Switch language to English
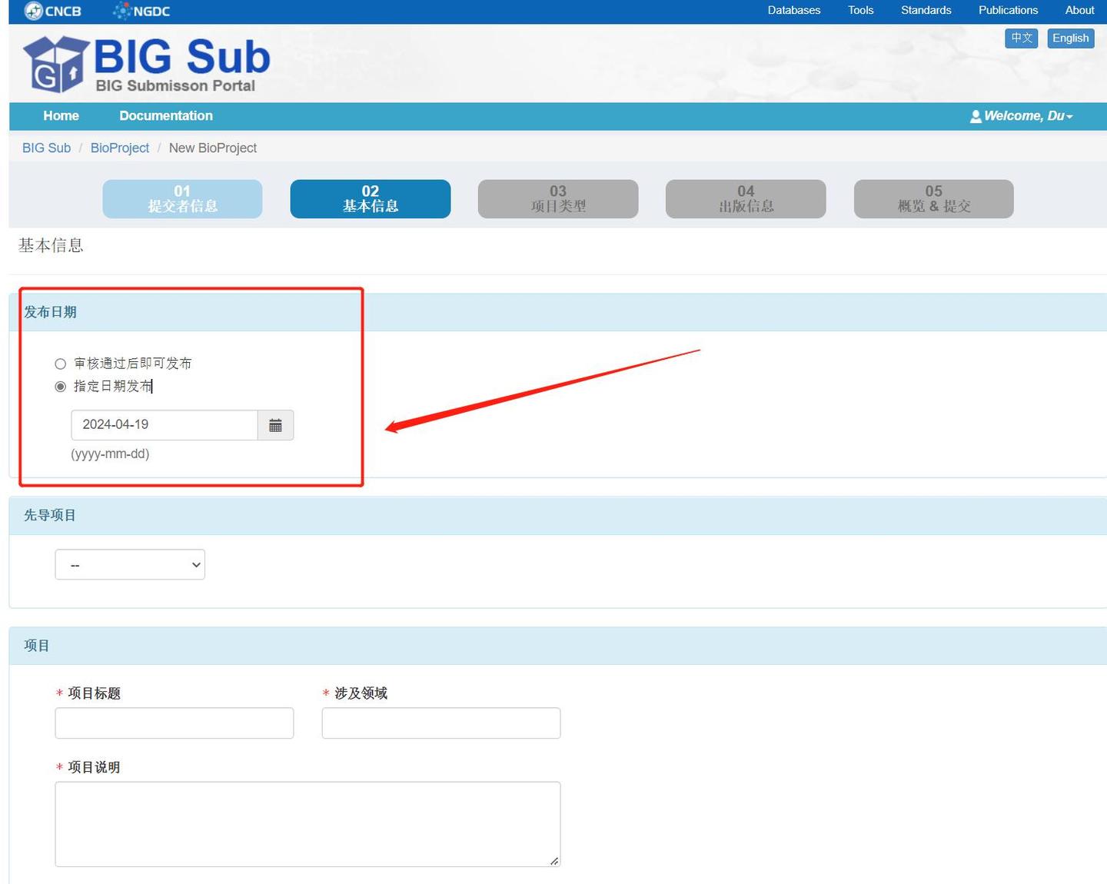 (x=1071, y=38)
